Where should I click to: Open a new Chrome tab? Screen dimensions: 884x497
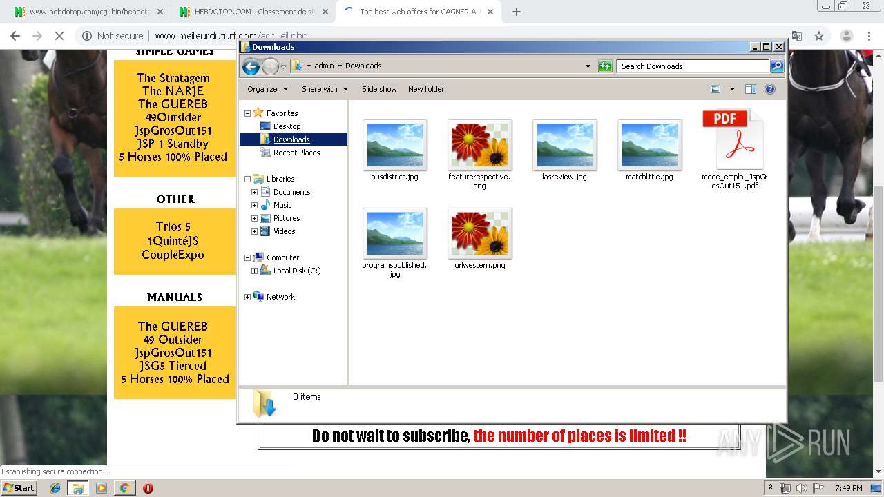point(516,12)
